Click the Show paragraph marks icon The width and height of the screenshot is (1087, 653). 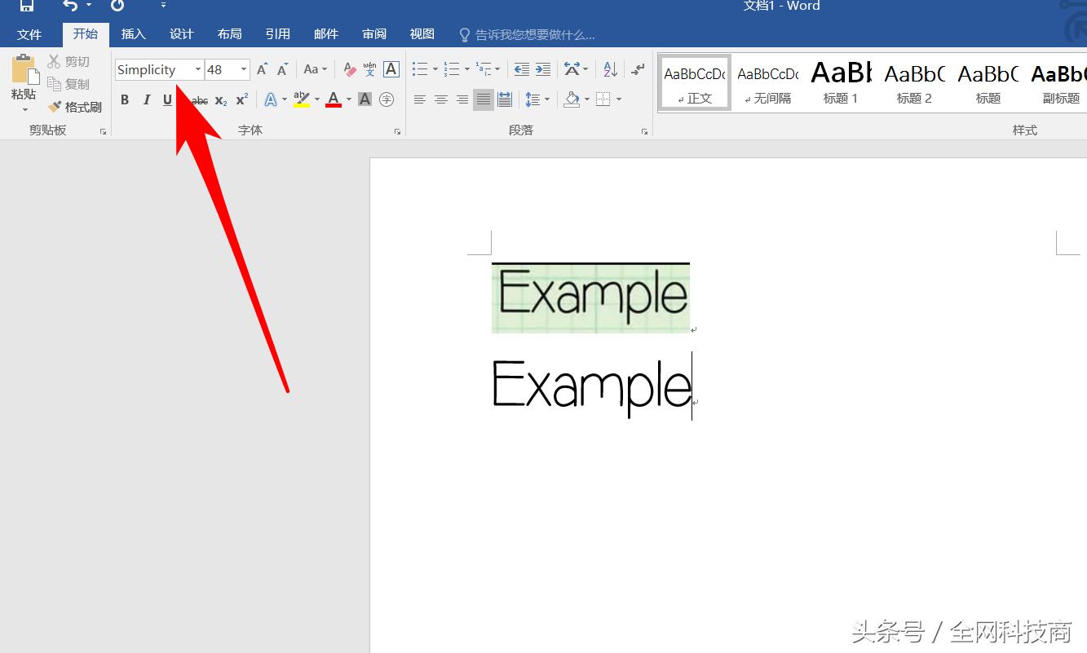tap(638, 69)
